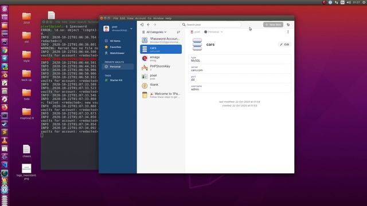
Task: Click the cars database icon
Action: pyautogui.click(x=197, y=45)
